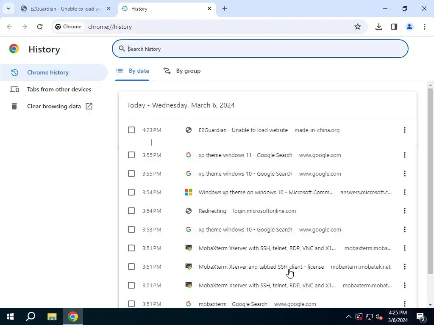
Task: Check the Windows xp theme Microsoft Community entry
Action: click(x=131, y=192)
